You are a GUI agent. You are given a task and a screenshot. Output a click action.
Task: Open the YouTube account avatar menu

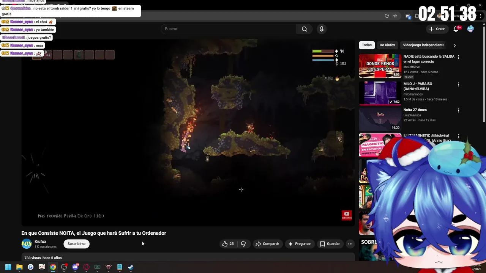[x=470, y=29]
